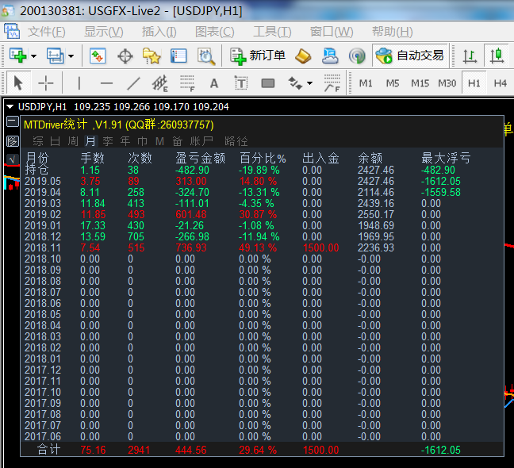Switch to the 路径 path tab
The image size is (514, 468).
tap(236, 141)
